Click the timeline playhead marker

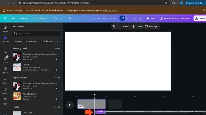(x=95, y=95)
